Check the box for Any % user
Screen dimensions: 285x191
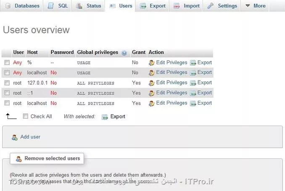click(x=7, y=63)
